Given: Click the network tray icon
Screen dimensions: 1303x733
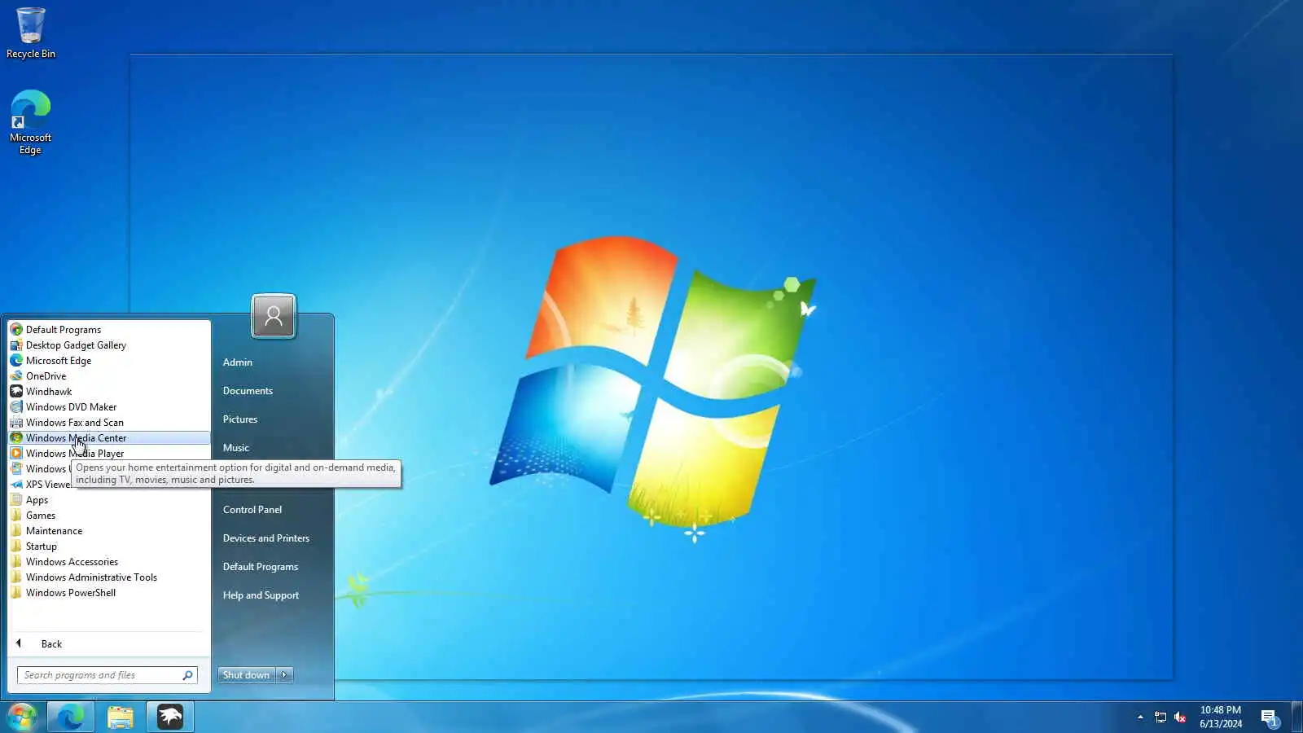Looking at the screenshot, I should point(1160,718).
